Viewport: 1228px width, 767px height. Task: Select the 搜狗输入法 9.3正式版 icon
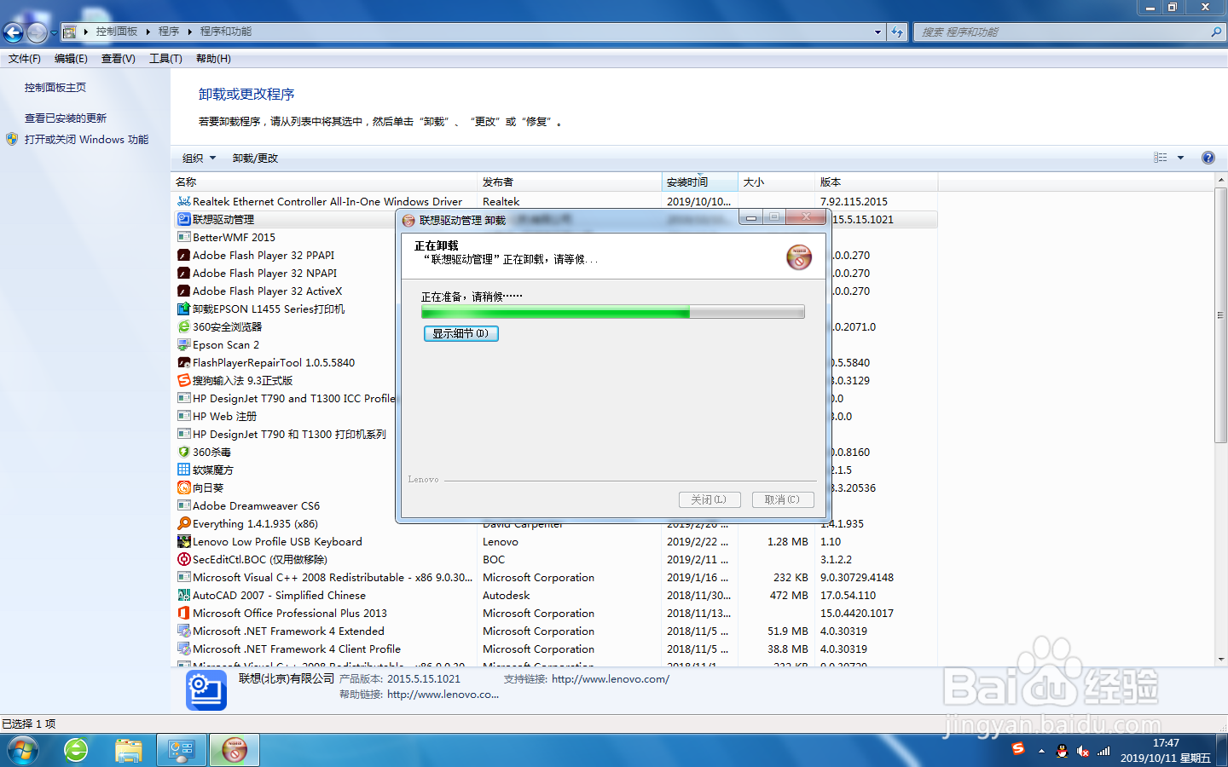click(x=184, y=380)
